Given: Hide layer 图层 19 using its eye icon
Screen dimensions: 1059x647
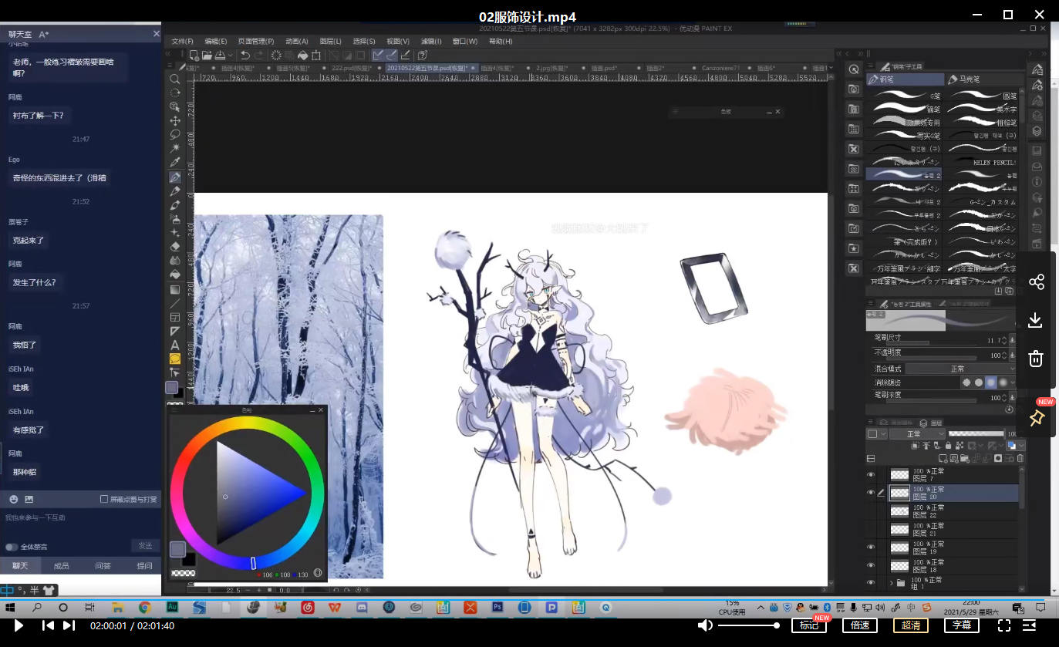Looking at the screenshot, I should click(871, 547).
